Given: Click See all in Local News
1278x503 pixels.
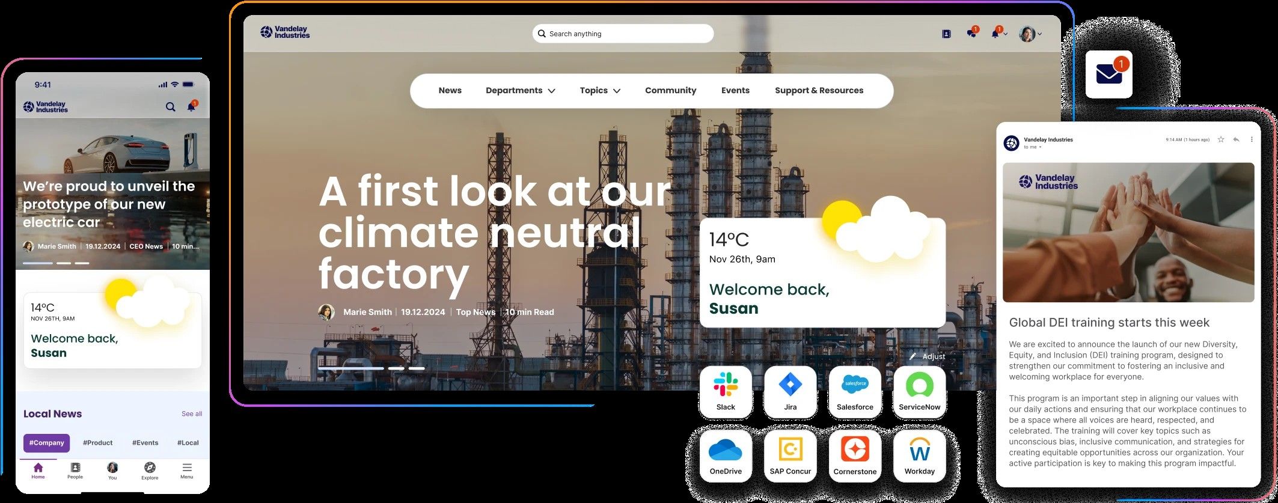Looking at the screenshot, I should (x=192, y=414).
